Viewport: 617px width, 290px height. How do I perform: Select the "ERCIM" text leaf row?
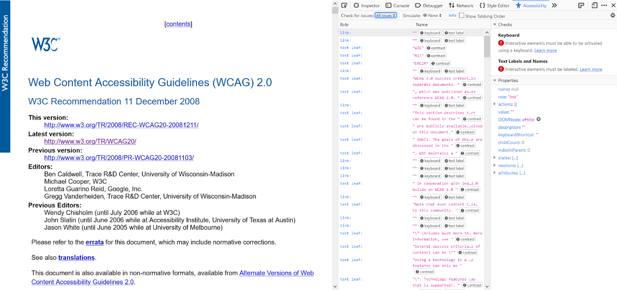[x=411, y=63]
